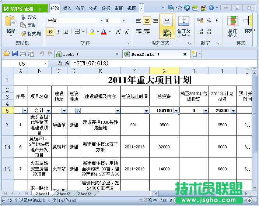Increase decimal places icon

[x=200, y=32]
